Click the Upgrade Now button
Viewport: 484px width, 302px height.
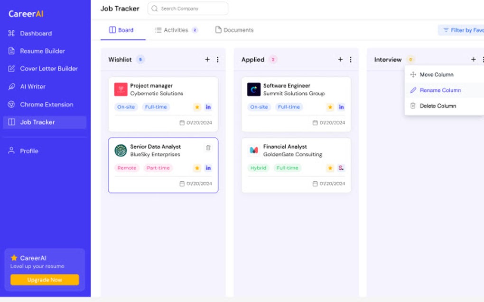tap(44, 280)
